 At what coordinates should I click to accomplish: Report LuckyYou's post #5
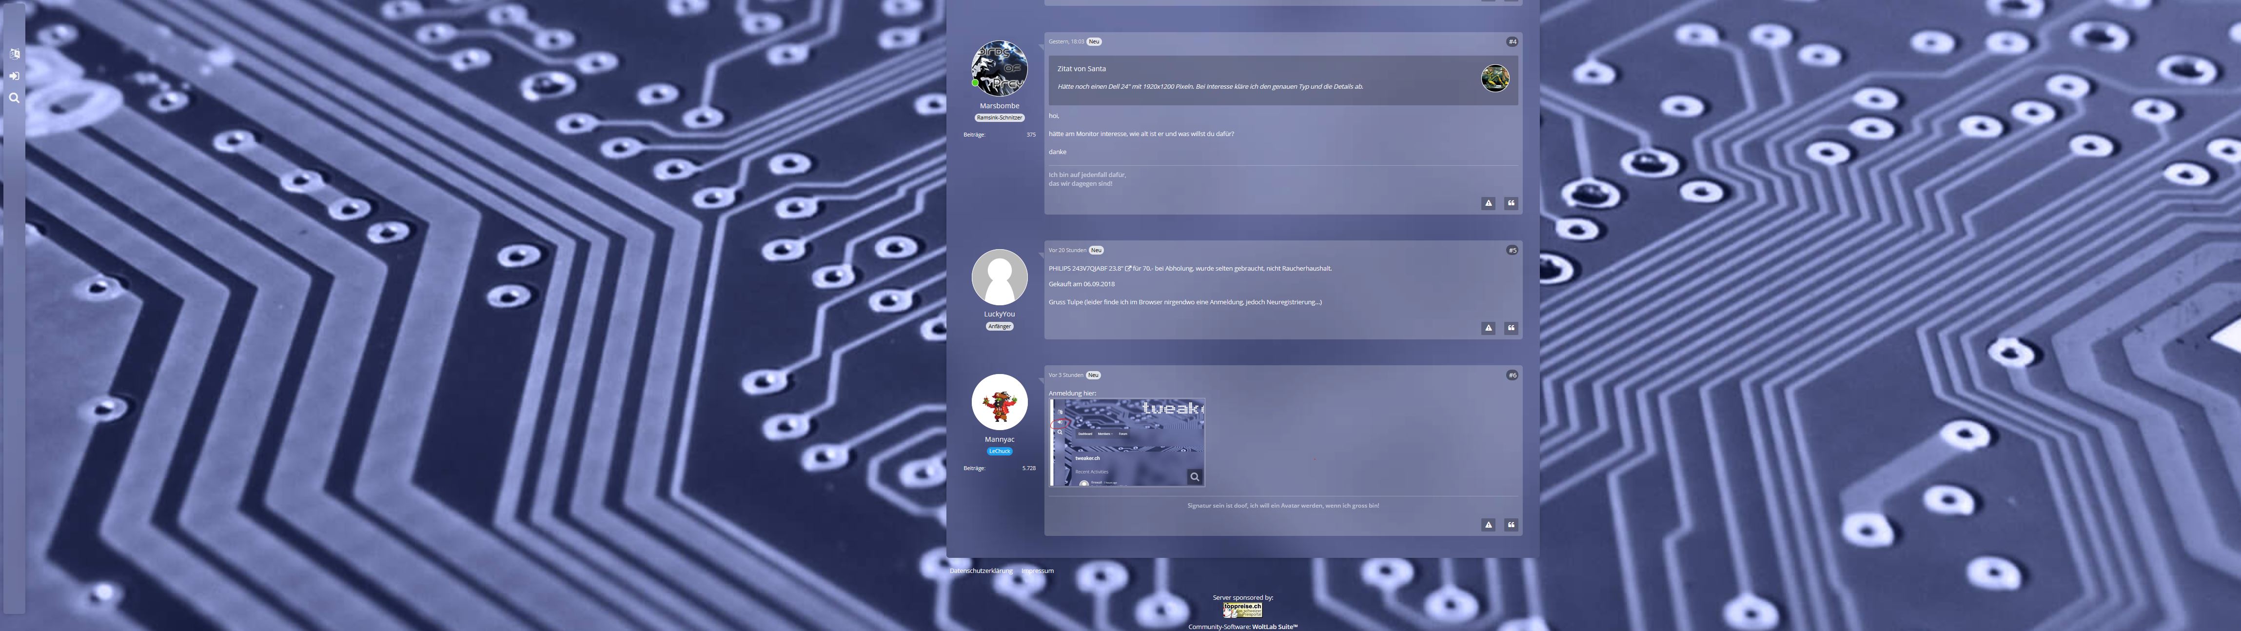pyautogui.click(x=1488, y=328)
